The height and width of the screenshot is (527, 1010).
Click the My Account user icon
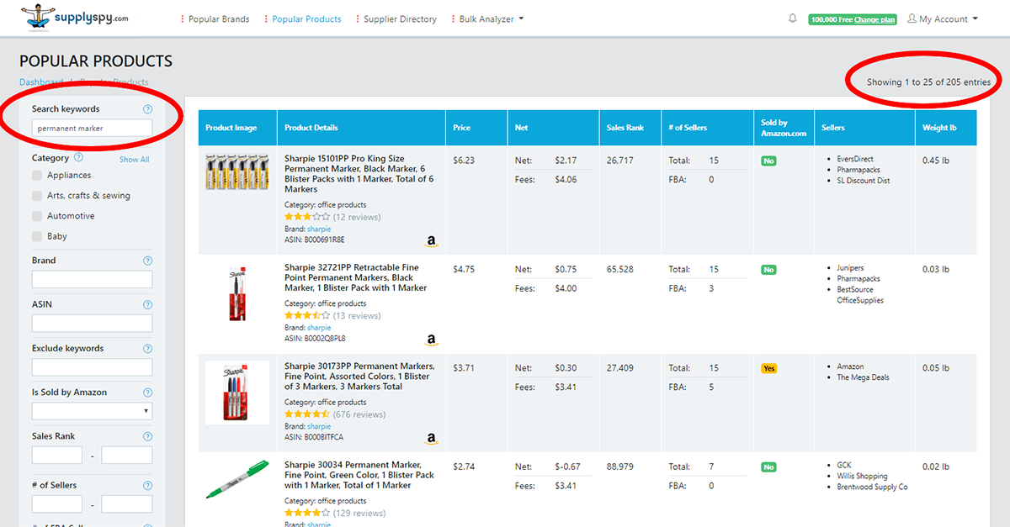pyautogui.click(x=912, y=18)
